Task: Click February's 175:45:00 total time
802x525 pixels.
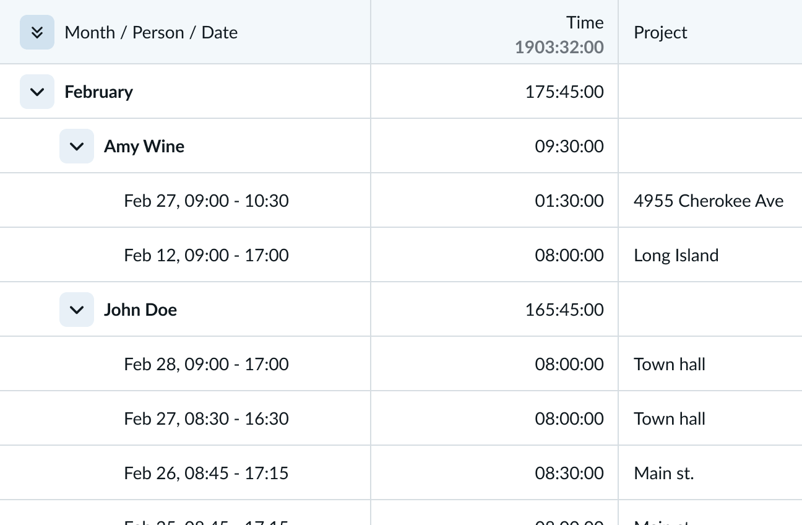Action: tap(564, 92)
